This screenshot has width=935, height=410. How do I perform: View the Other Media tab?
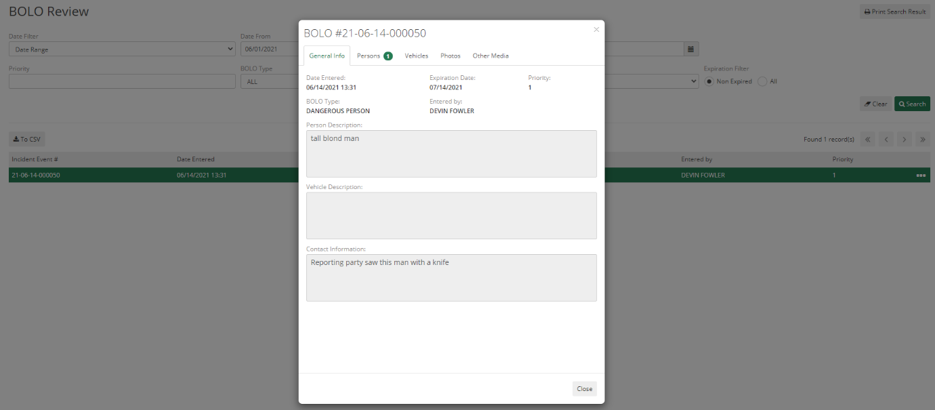point(491,56)
